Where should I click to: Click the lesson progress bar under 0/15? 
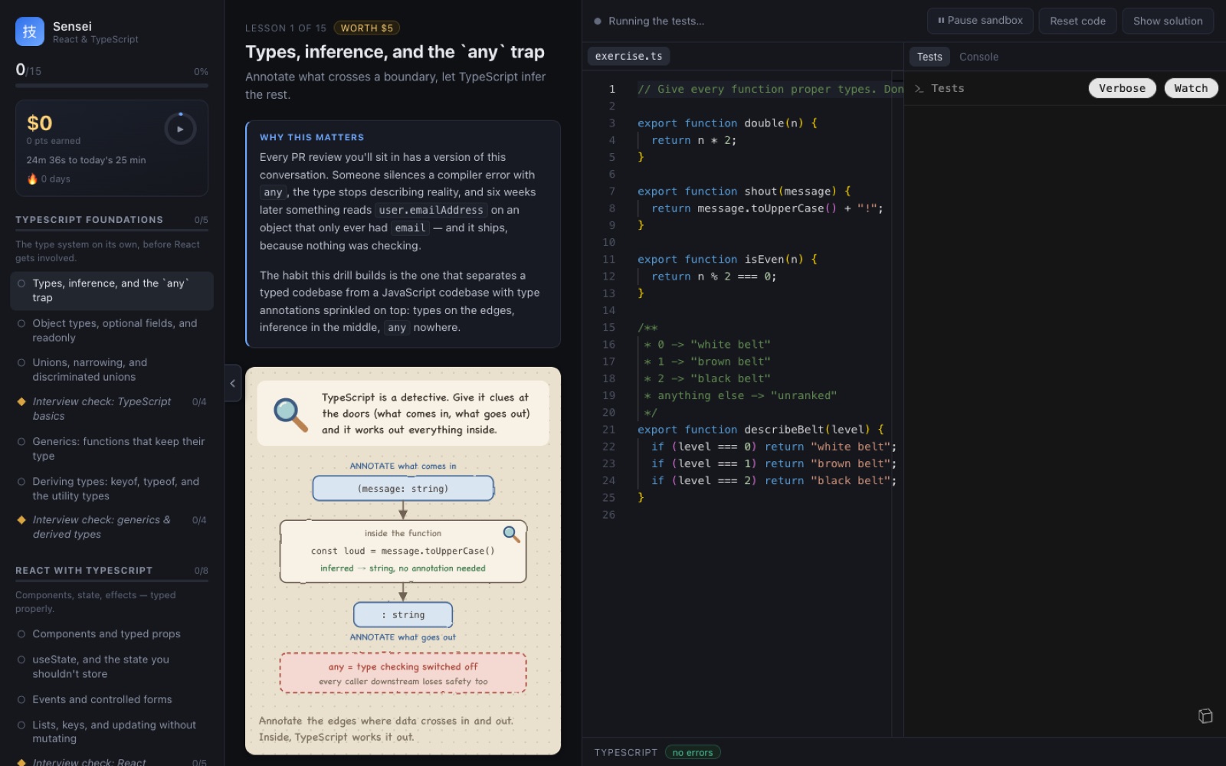(112, 86)
